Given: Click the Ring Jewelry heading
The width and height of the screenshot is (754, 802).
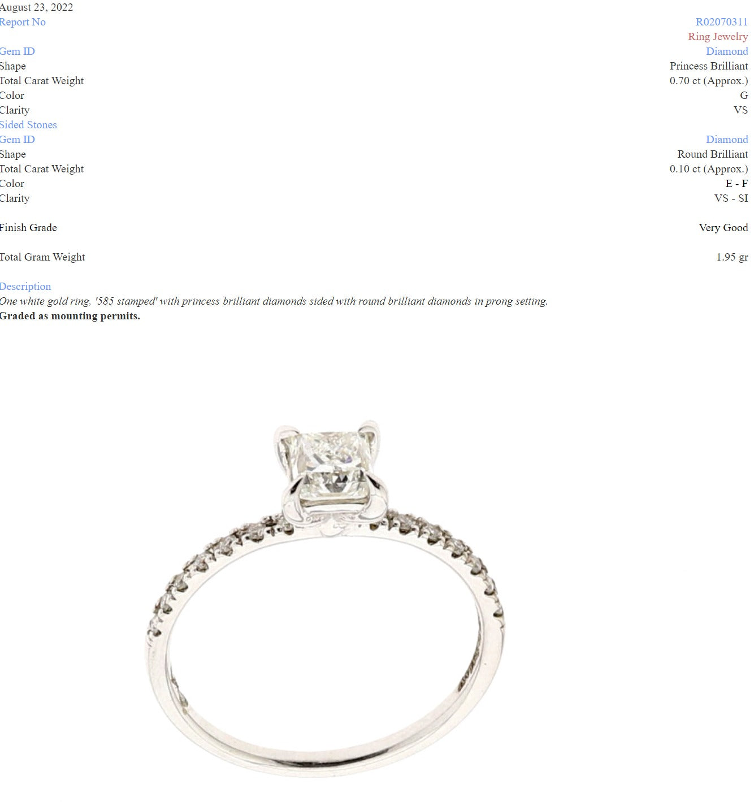Looking at the screenshot, I should (x=718, y=37).
